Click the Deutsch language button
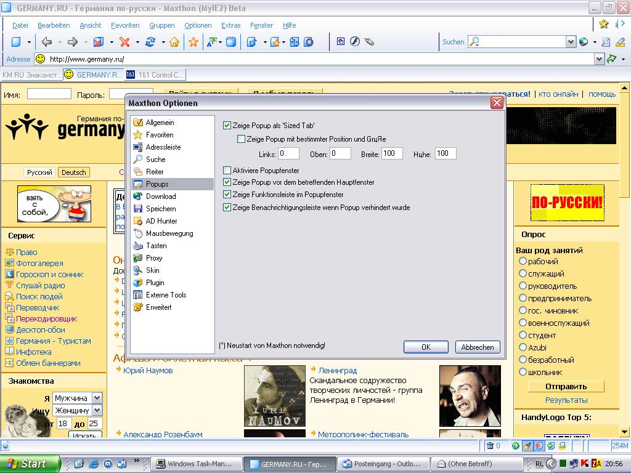 [74, 172]
